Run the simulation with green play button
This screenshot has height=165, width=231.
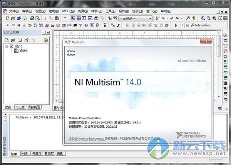click(176, 25)
